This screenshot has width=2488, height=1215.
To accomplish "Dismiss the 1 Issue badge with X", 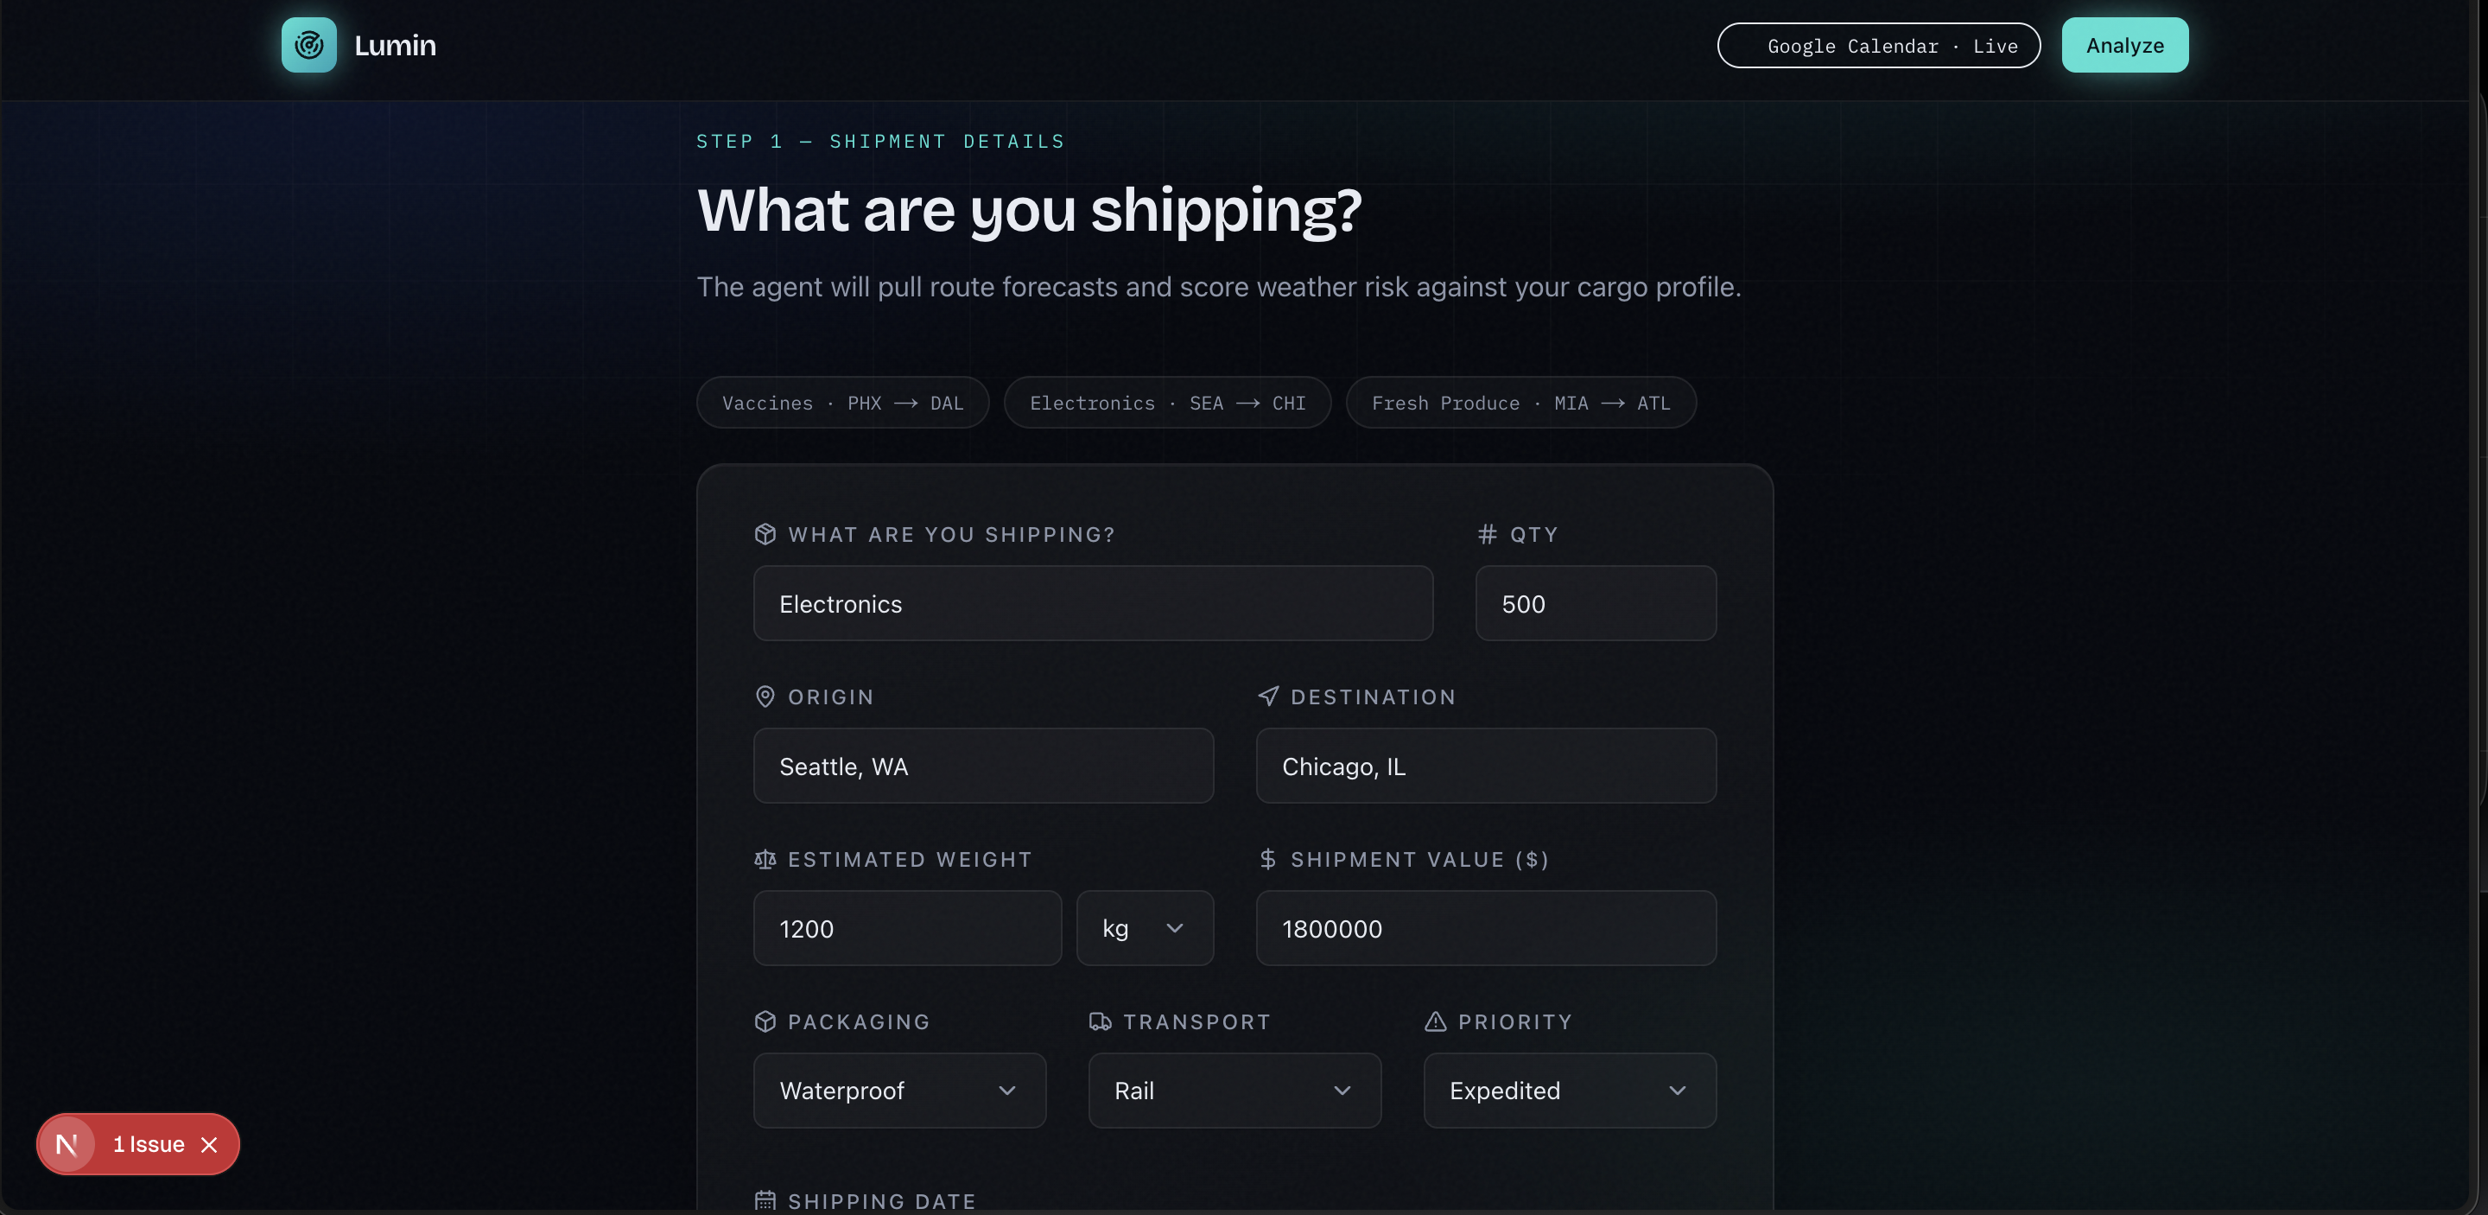I will [208, 1144].
